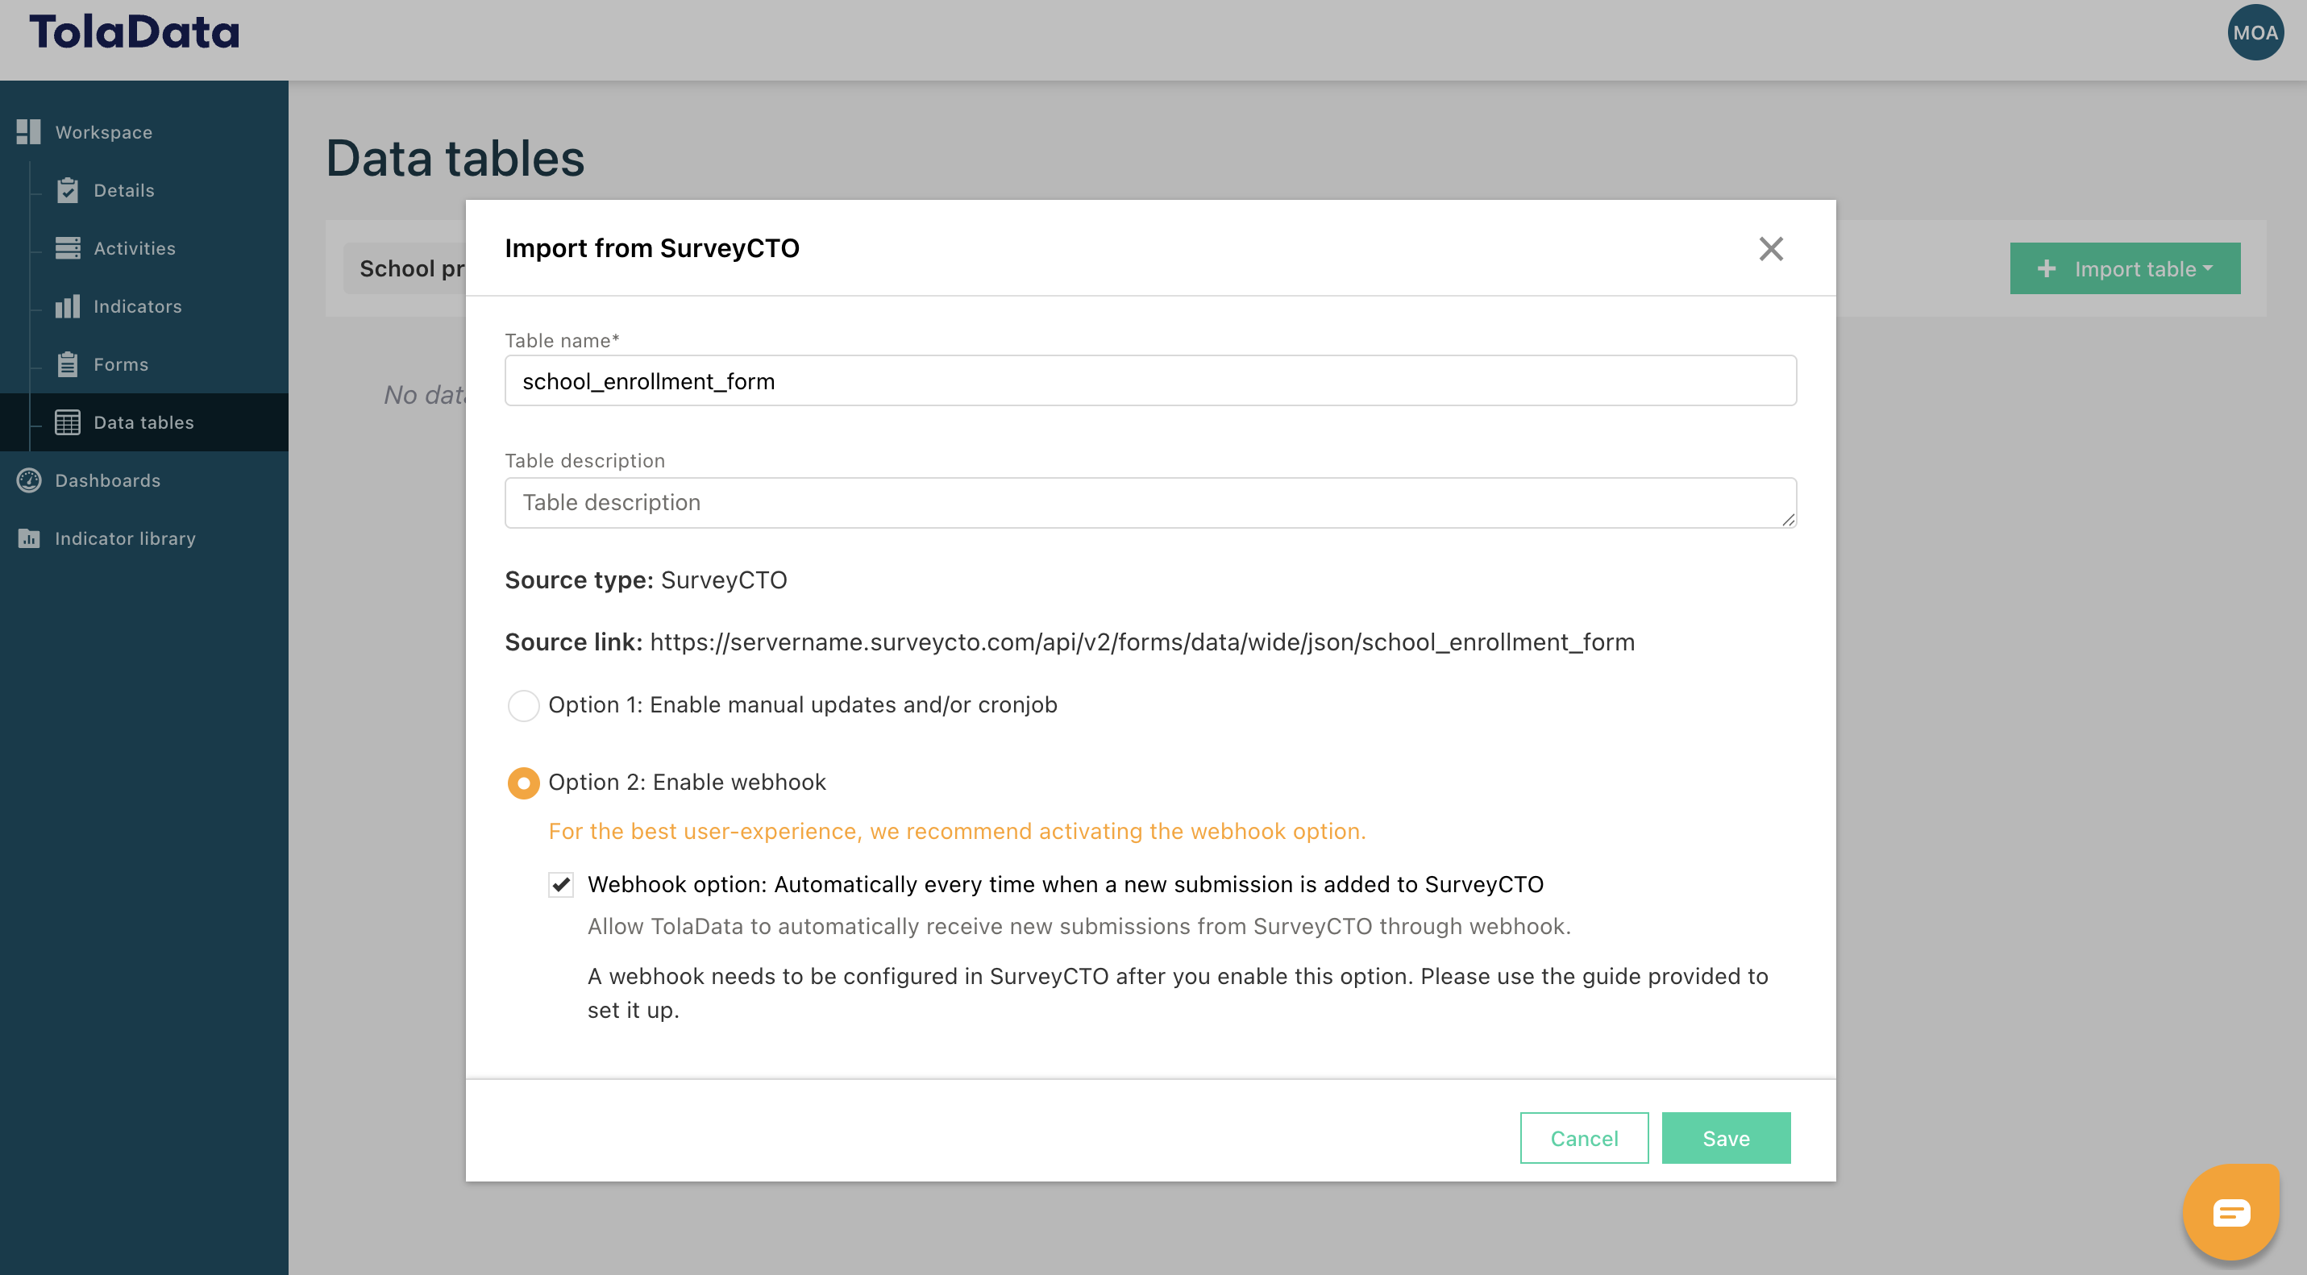The height and width of the screenshot is (1275, 2307).
Task: Click the Save button
Action: point(1726,1138)
